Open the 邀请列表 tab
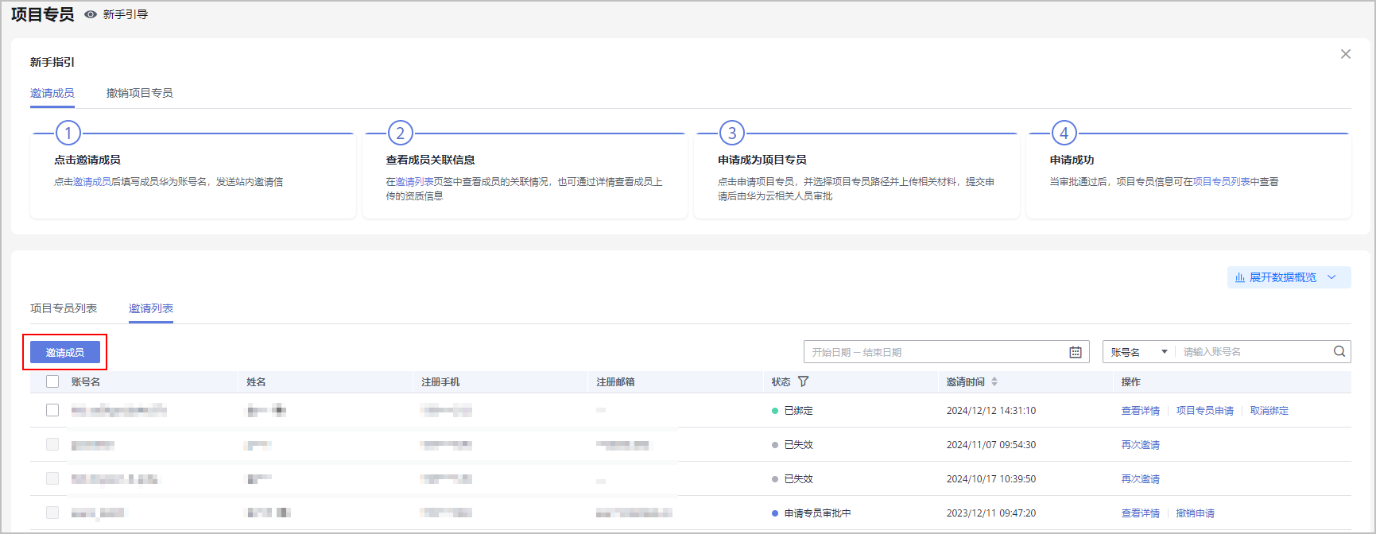 [x=151, y=308]
